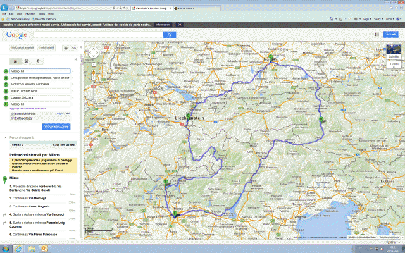The height and width of the screenshot is (253, 405).
Task: Select the car driving mode icon
Action: (15, 61)
